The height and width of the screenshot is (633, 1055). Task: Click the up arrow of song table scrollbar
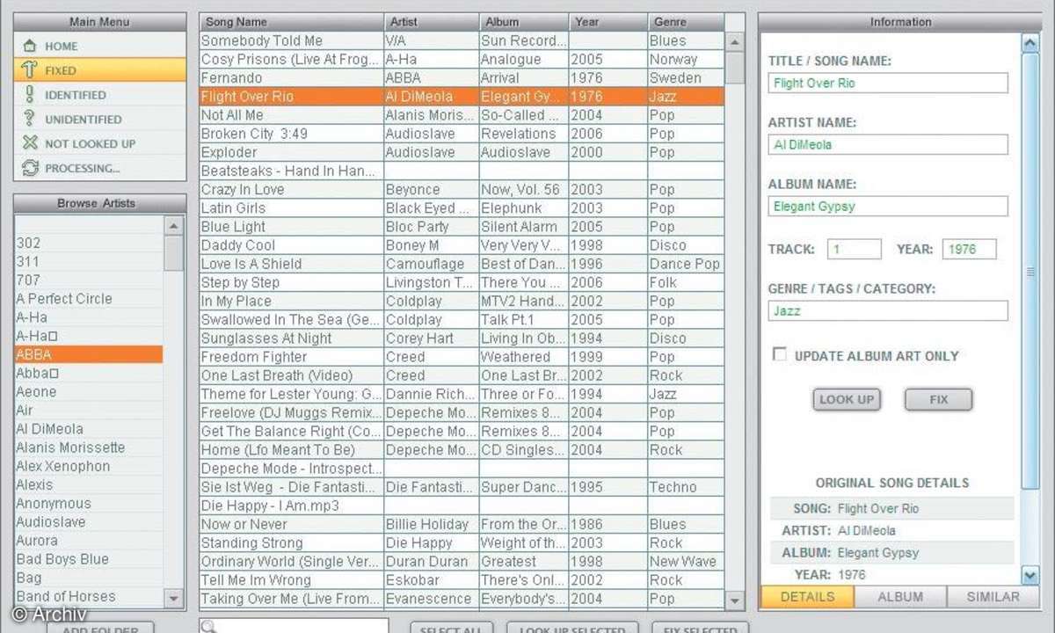coord(735,41)
